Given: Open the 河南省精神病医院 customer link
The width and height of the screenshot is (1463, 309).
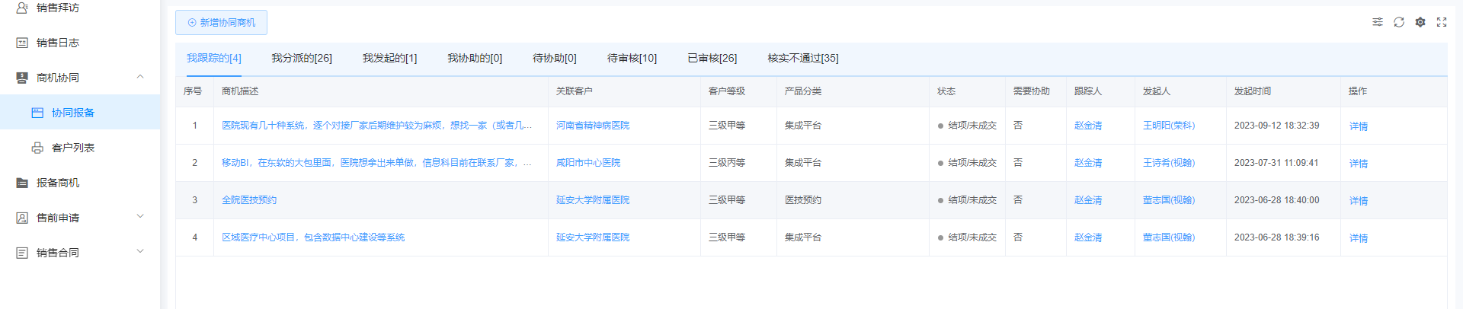Looking at the screenshot, I should [x=593, y=126].
